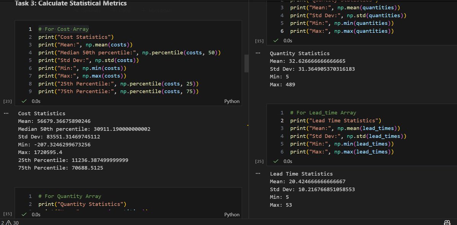Click execution count [25] of Lead_time cell
457x225 pixels.
pyautogui.click(x=259, y=162)
